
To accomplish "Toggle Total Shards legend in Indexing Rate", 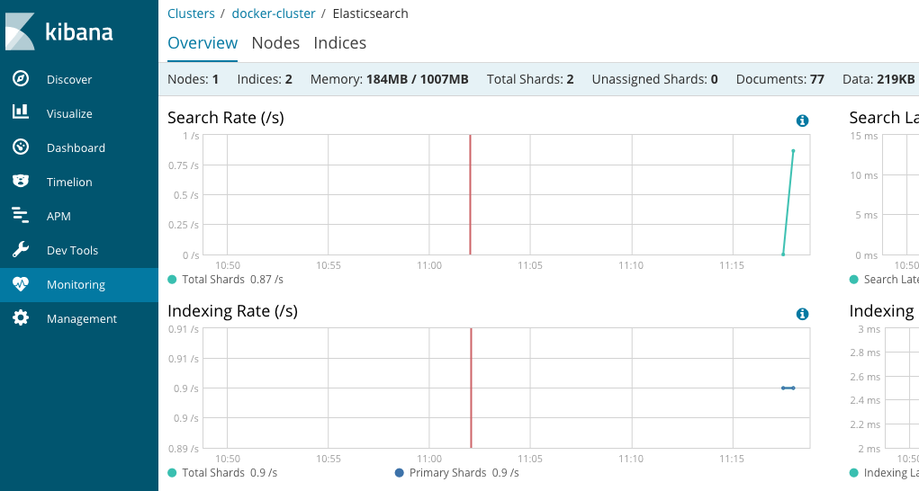I will coord(222,472).
